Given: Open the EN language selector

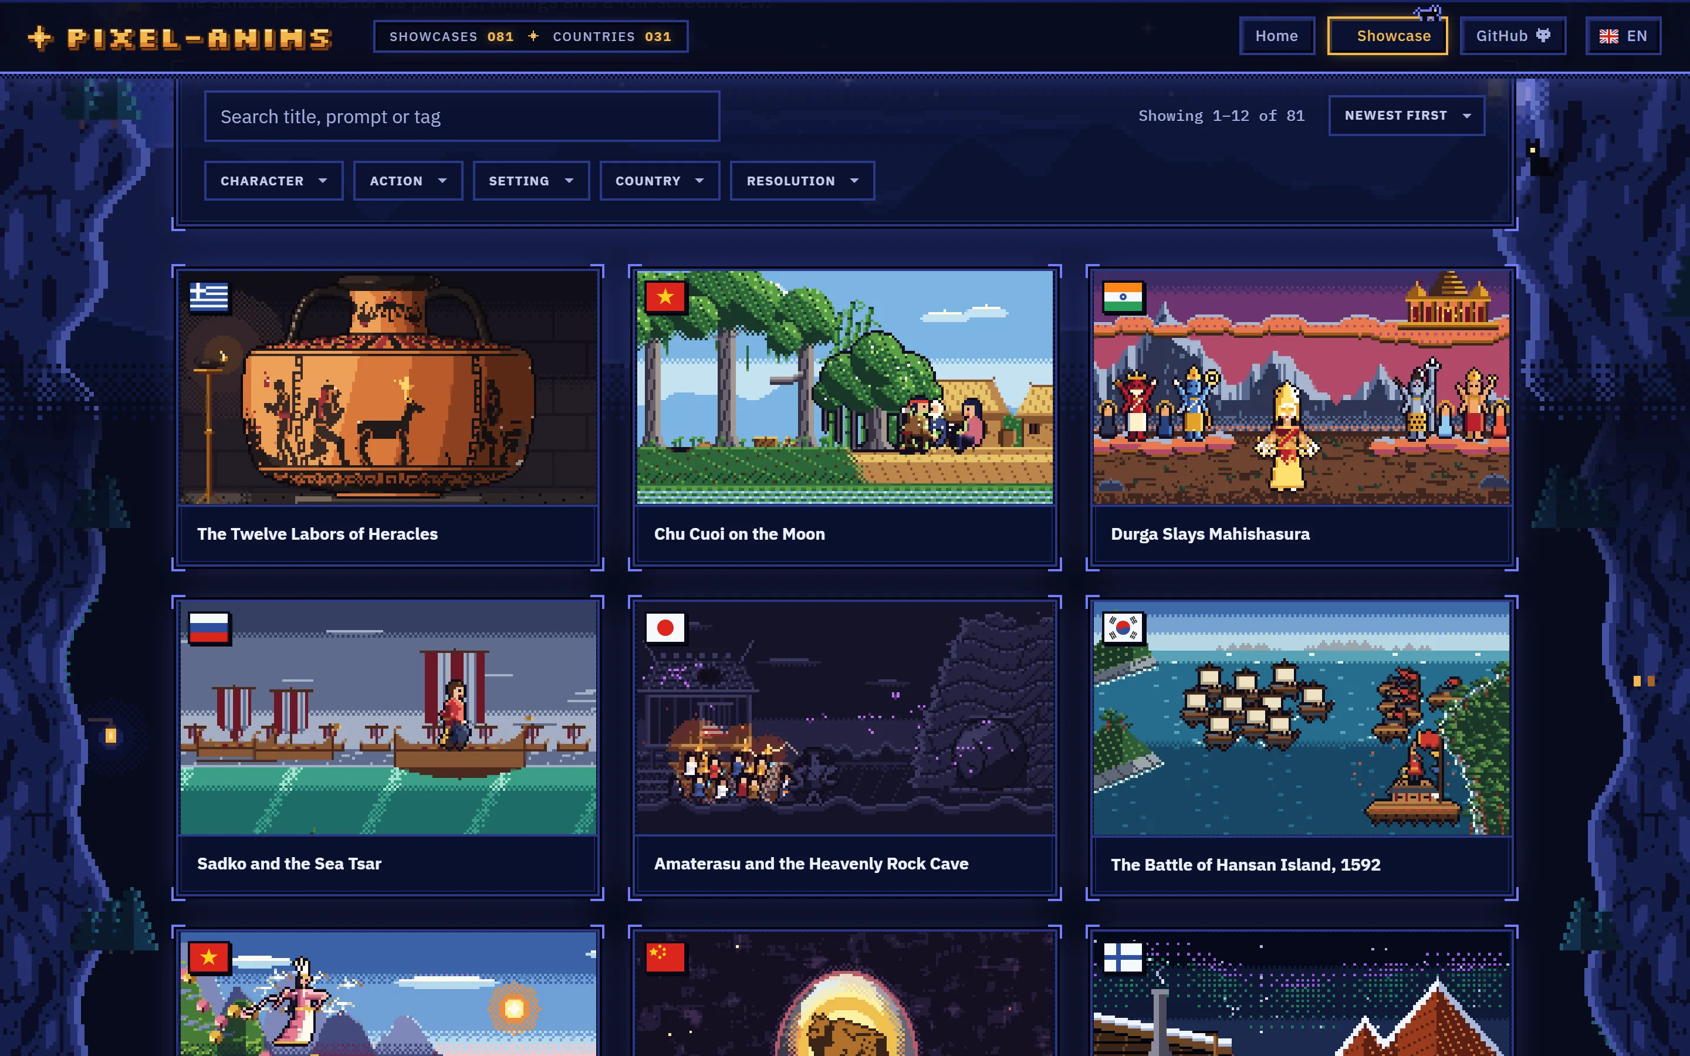Looking at the screenshot, I should point(1623,36).
